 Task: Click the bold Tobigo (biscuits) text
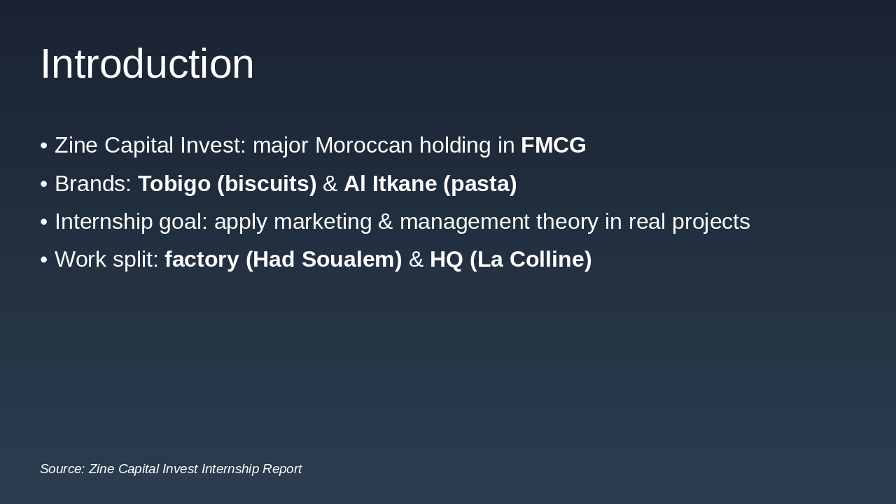pyautogui.click(x=227, y=184)
